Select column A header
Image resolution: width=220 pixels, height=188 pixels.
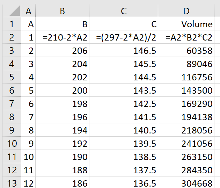(29, 11)
